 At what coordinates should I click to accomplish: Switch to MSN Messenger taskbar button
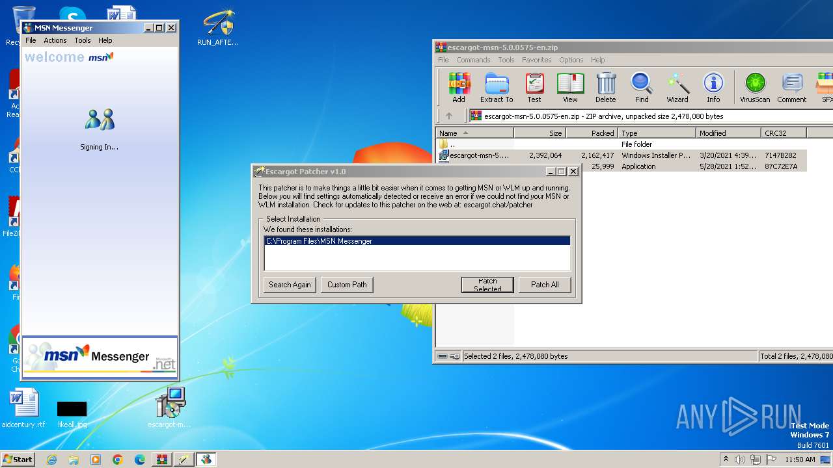206,460
